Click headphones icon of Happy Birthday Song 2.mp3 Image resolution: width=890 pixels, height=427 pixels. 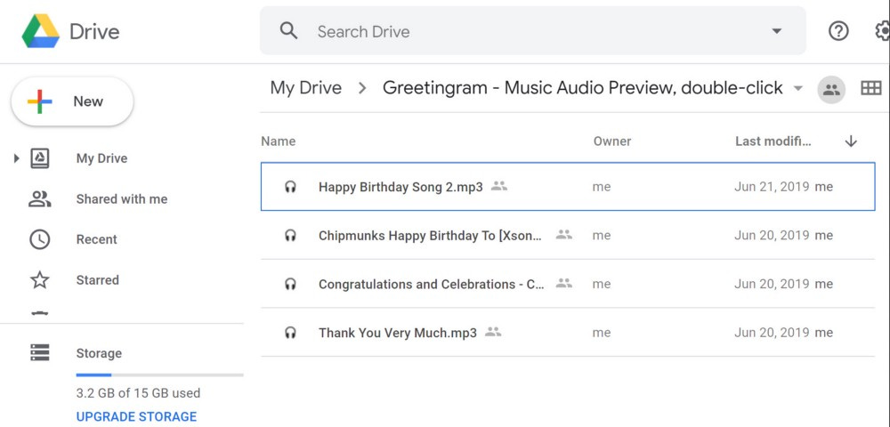(x=290, y=187)
